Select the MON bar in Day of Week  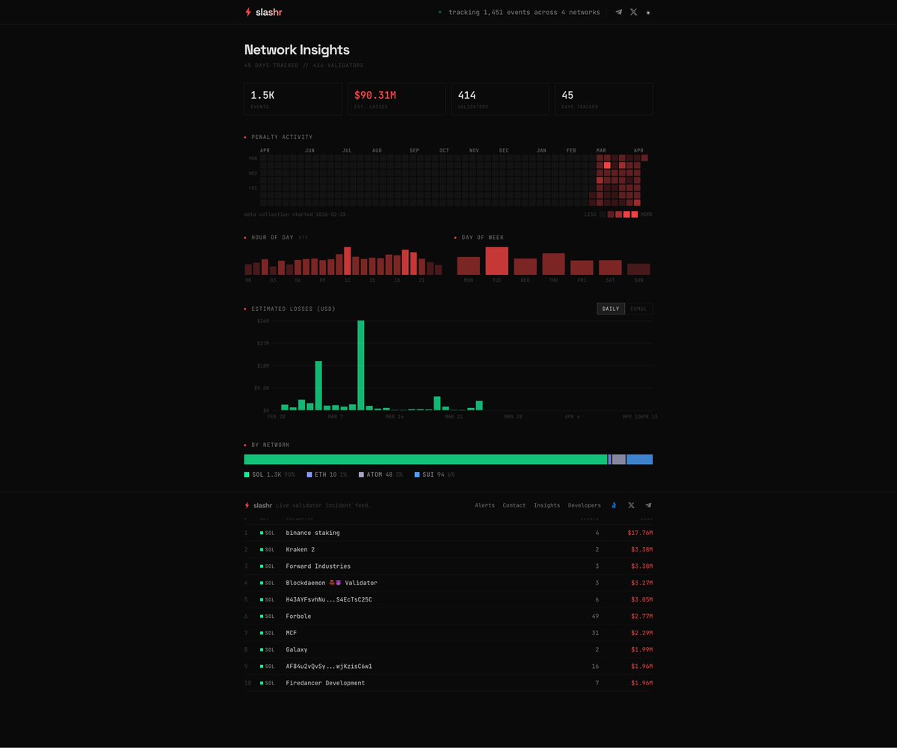point(469,266)
